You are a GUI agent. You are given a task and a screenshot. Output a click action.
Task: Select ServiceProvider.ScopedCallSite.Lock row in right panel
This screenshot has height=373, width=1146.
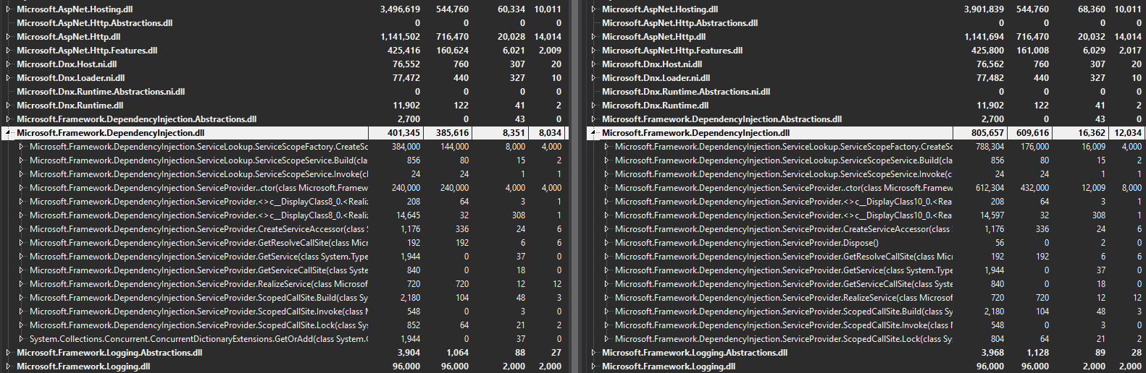[782, 339]
